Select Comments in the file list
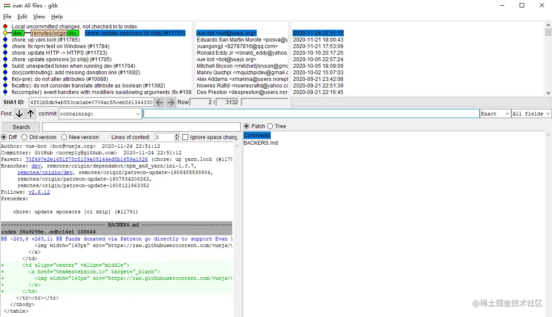552x317 pixels. (257, 136)
